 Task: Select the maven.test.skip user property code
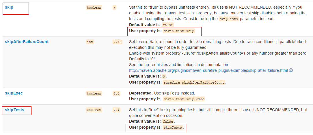coord(179,31)
